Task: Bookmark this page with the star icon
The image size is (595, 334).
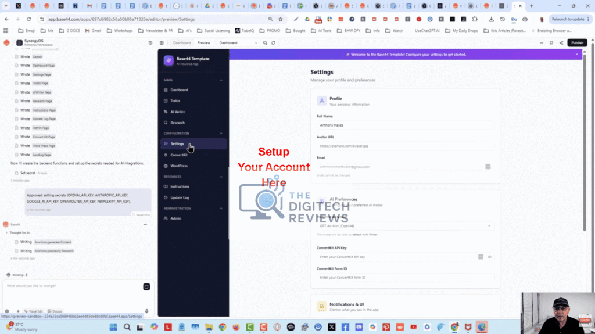Action: click(x=281, y=19)
